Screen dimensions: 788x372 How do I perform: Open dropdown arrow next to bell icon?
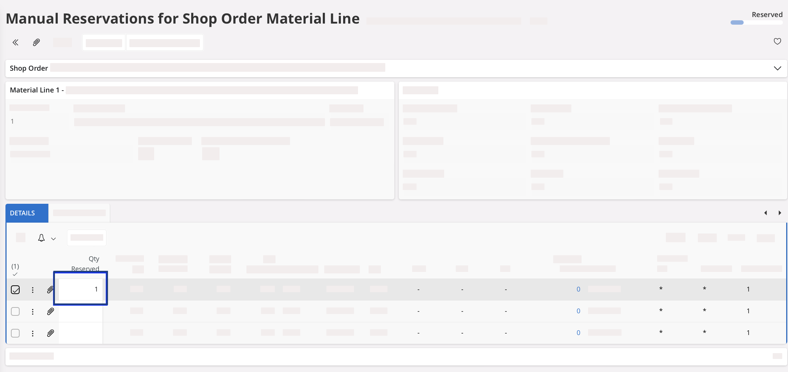pyautogui.click(x=53, y=239)
